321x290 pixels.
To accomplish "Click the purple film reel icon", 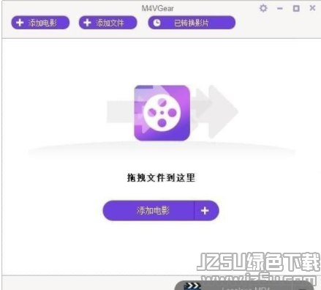I will pos(162,113).
